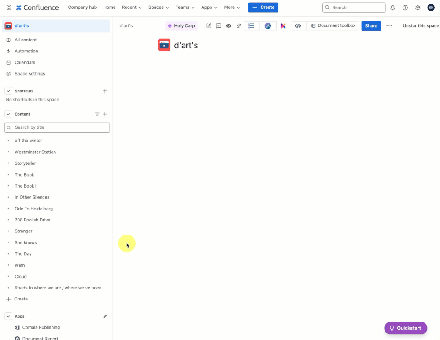
Task: Open the Recent menu
Action: [x=131, y=7]
